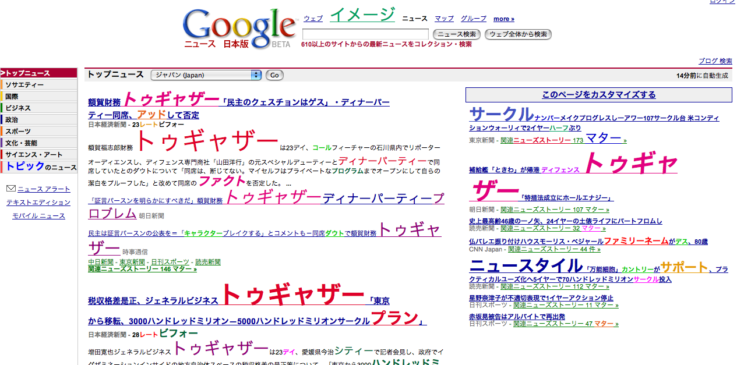Open the ウェブ link in top navigation
The width and height of the screenshot is (737, 365).
[x=313, y=19]
